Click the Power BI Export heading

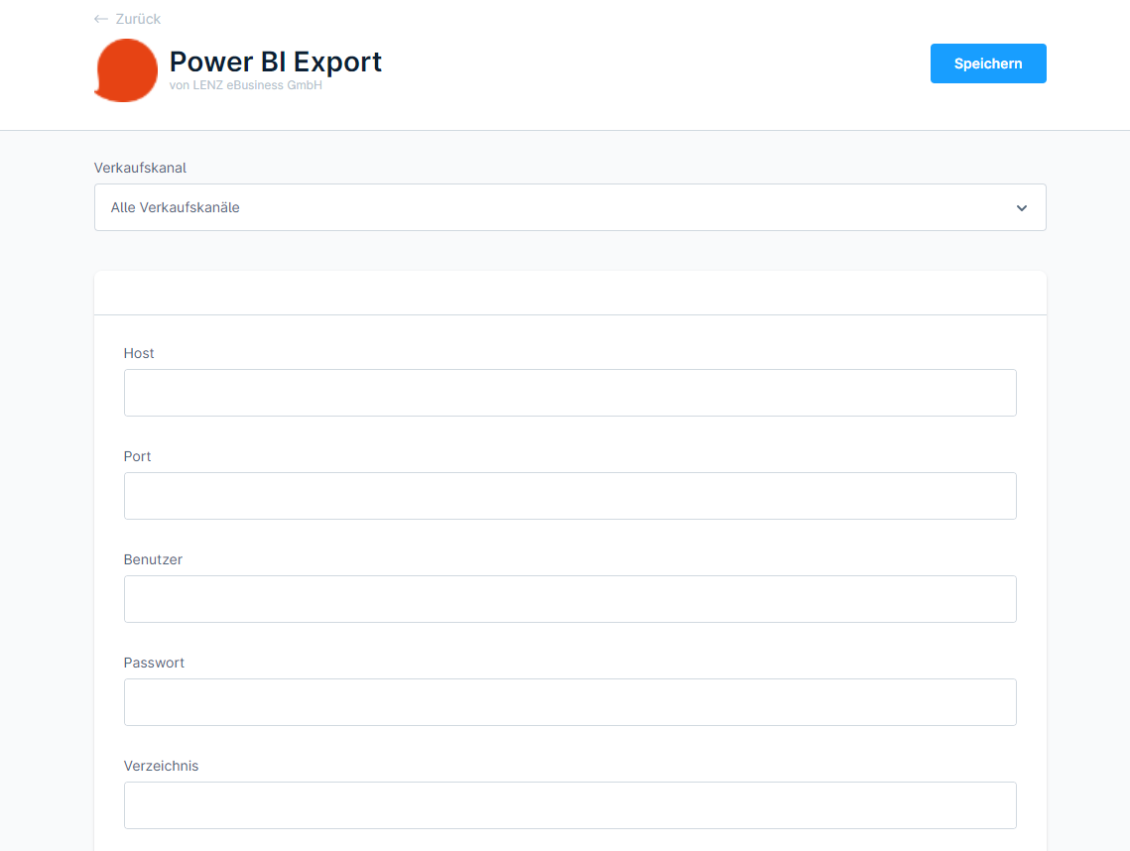[275, 61]
